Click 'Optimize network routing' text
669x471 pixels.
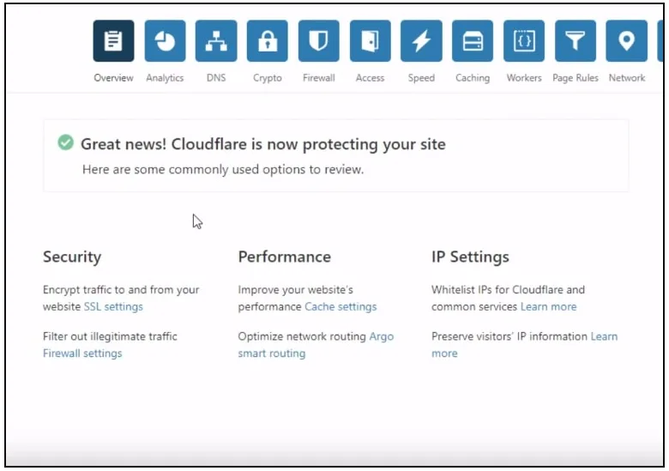pos(302,336)
